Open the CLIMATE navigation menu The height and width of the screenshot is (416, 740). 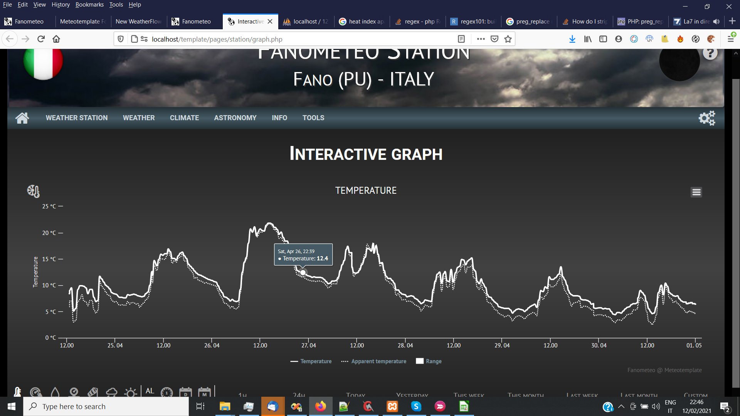click(x=184, y=118)
